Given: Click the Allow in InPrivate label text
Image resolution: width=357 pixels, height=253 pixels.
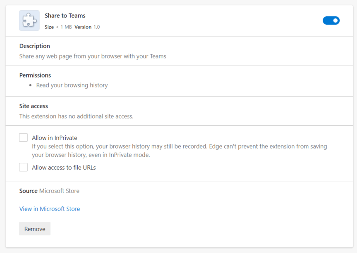Looking at the screenshot, I should click(55, 138).
